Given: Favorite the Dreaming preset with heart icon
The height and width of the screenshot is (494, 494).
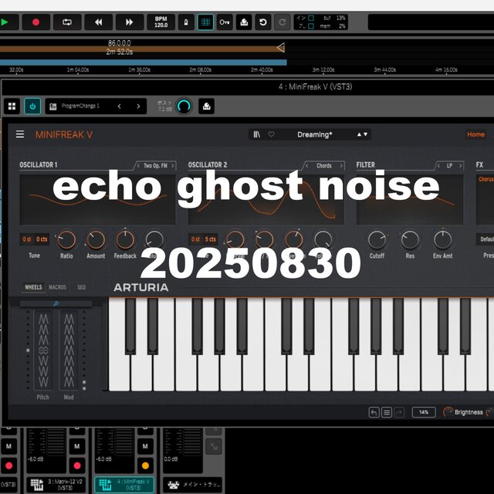Looking at the screenshot, I should (x=271, y=134).
